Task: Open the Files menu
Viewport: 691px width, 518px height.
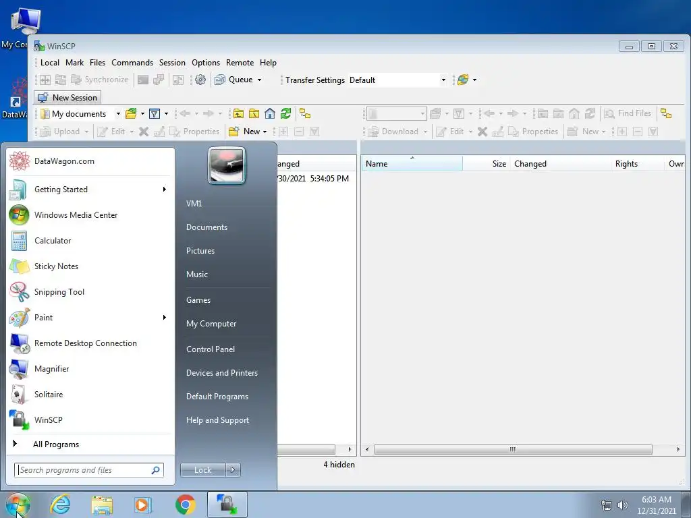Action: [97, 63]
